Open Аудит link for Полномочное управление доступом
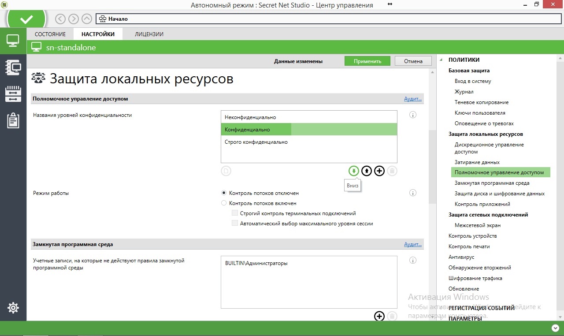Screen dimensions: 564x336 pos(413,99)
